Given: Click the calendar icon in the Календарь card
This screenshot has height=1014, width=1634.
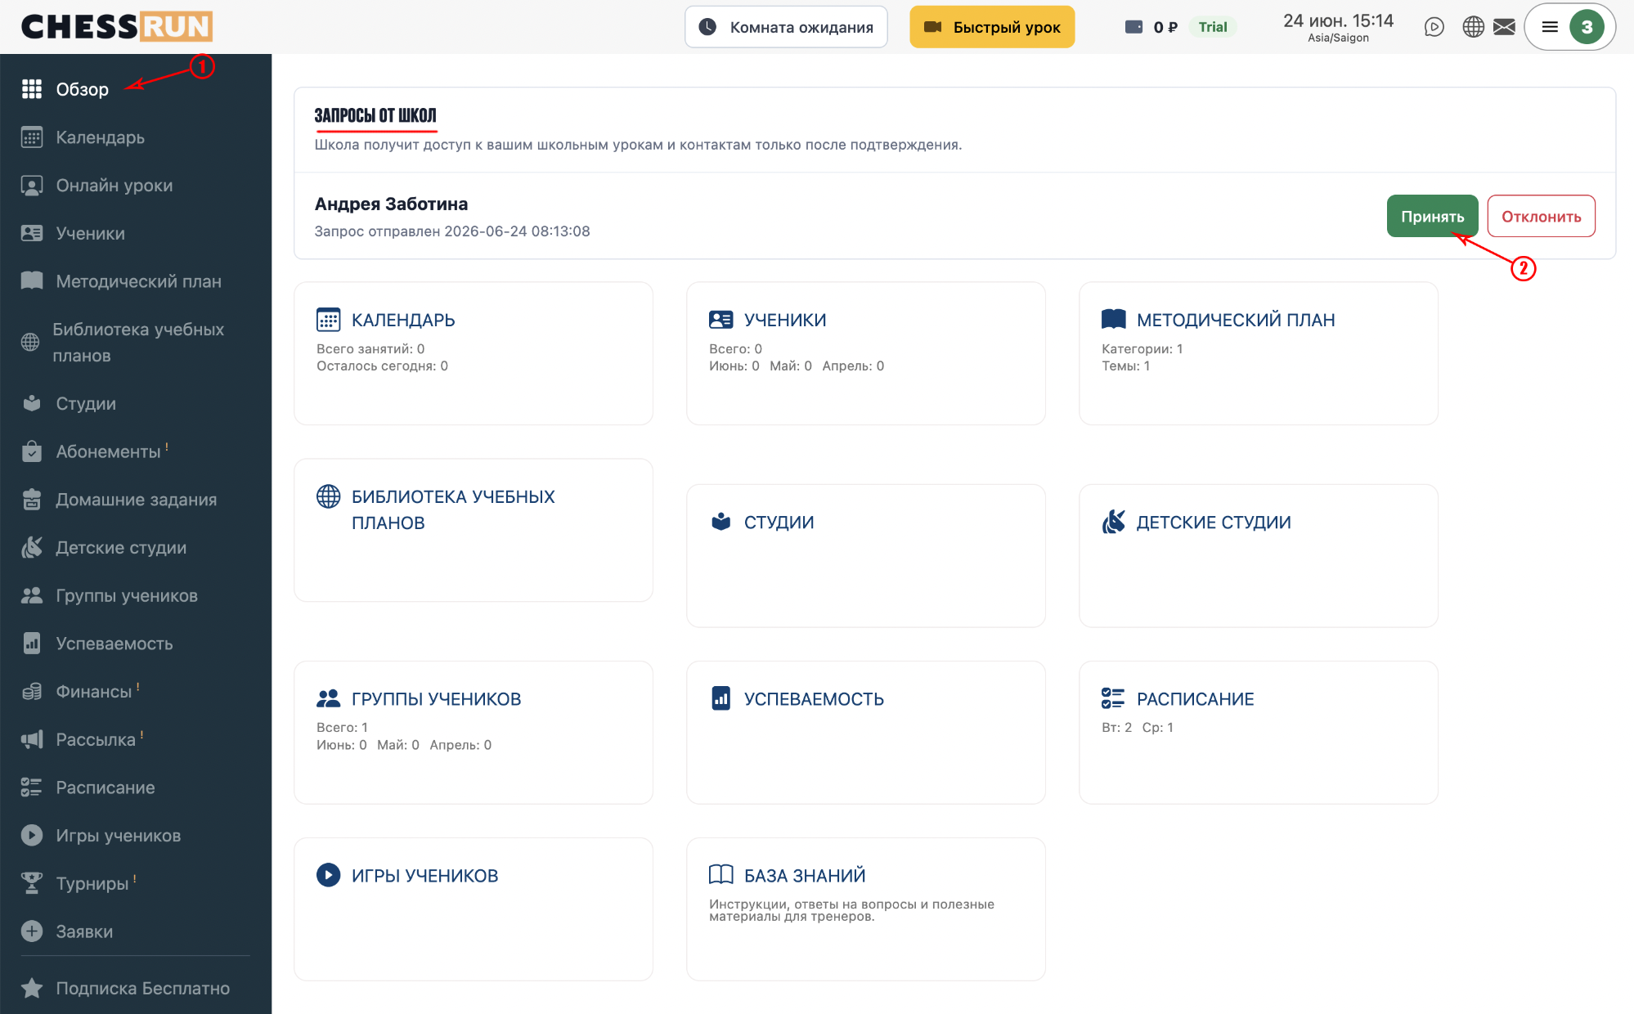Looking at the screenshot, I should click(328, 320).
